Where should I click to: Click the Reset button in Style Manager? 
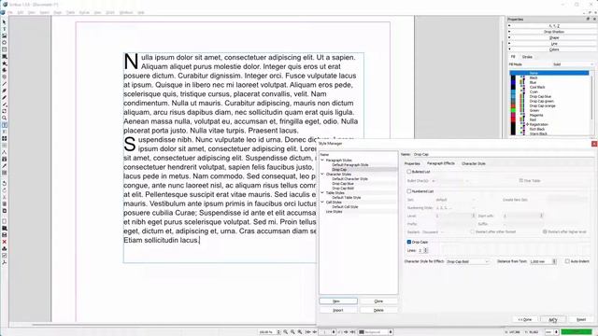point(581,319)
